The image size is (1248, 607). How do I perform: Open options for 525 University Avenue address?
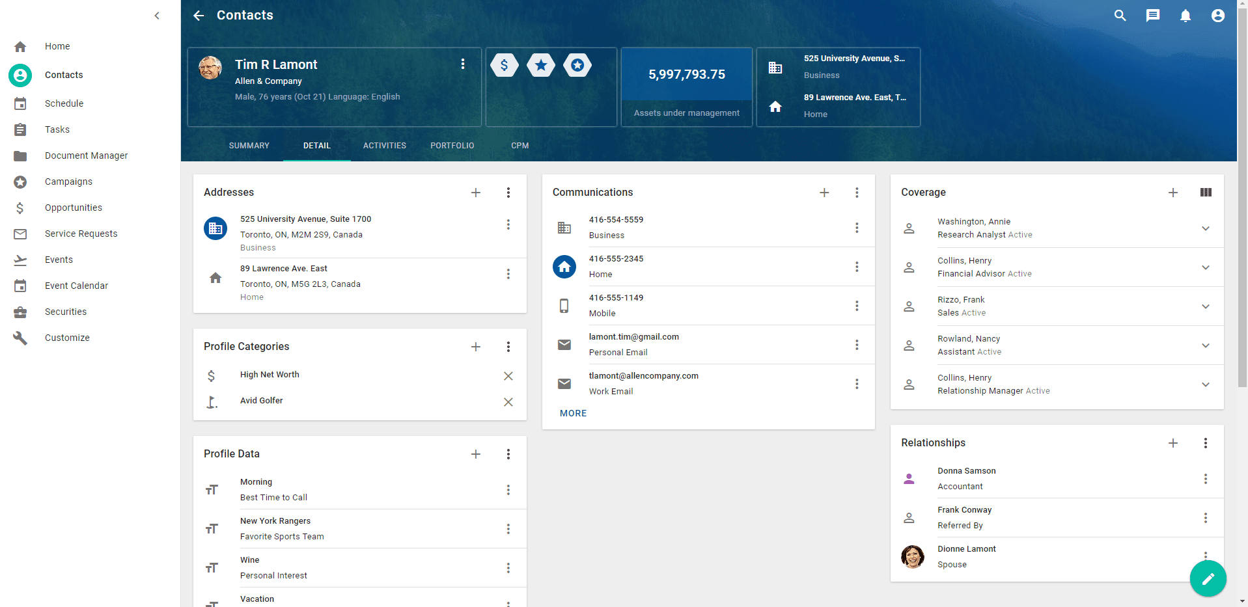(508, 224)
